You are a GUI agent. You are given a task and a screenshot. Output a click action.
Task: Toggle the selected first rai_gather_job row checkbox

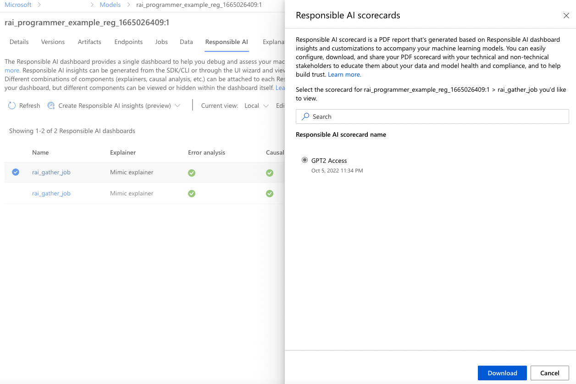16,172
